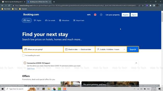
Task: Toggle the browser side panel
Action: [154, 6]
